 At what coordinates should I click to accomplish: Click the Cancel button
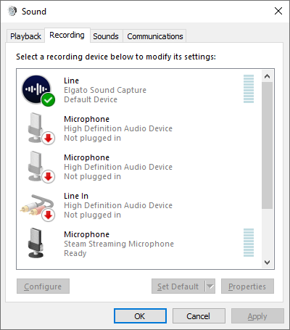point(199,316)
